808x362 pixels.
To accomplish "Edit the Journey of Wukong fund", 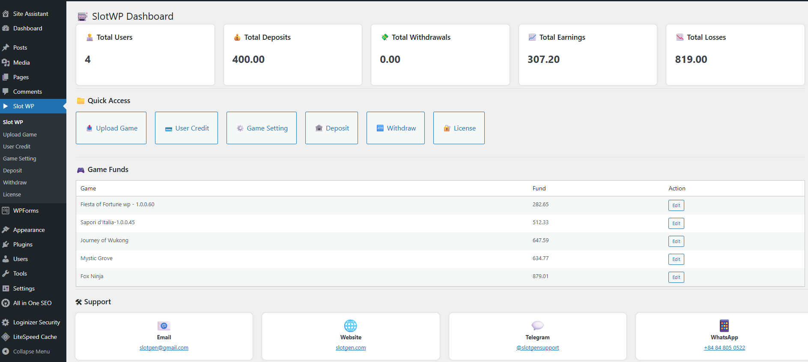I will pyautogui.click(x=676, y=241).
